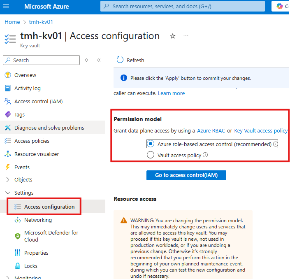
Task: Click the Apply button info message
Action: click(190, 78)
